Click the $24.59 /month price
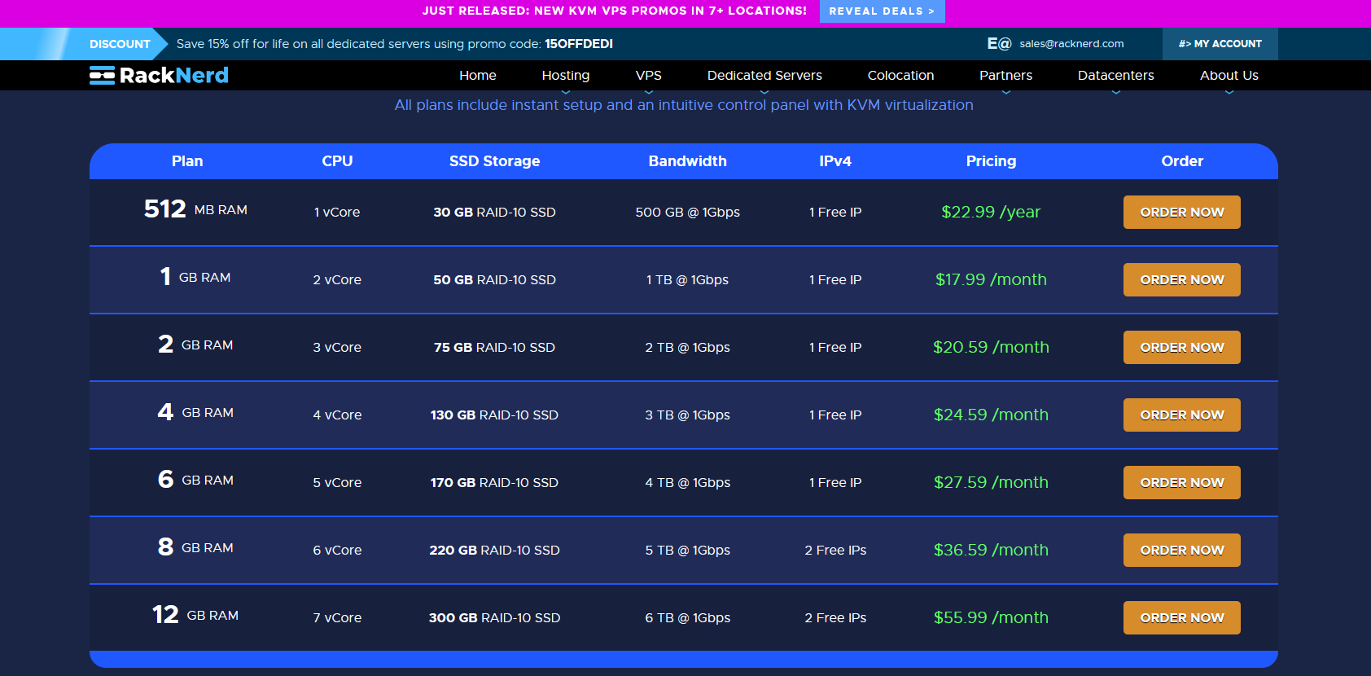This screenshot has height=676, width=1371. pos(991,415)
